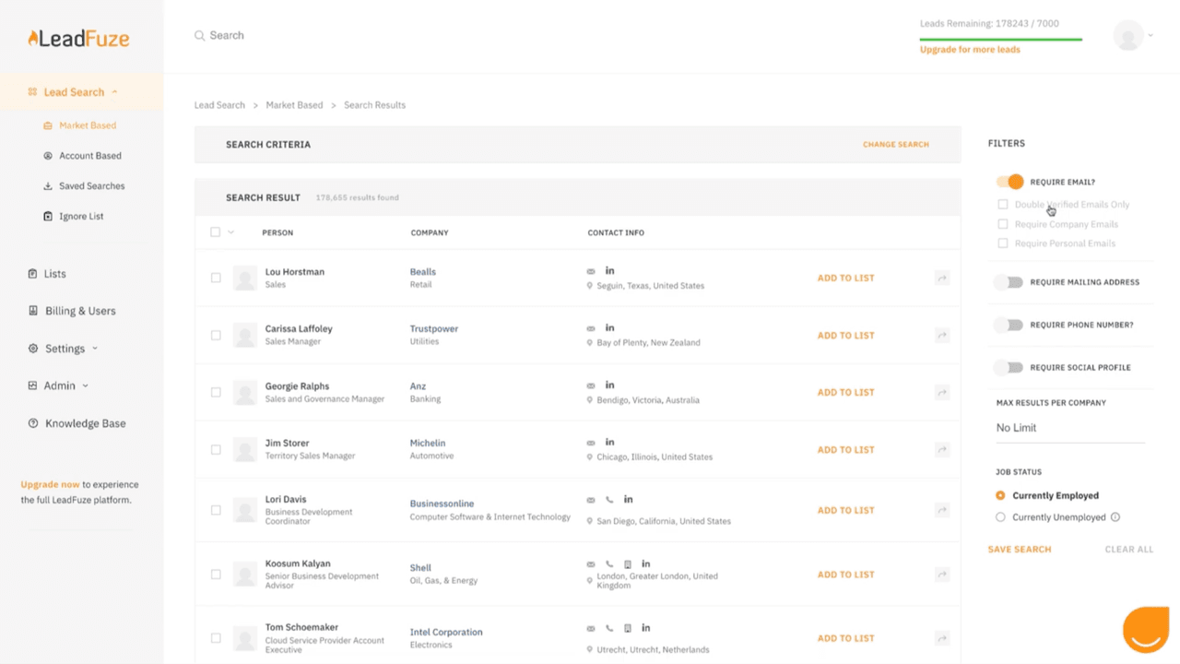1180x664 pixels.
Task: Open the user avatar in header
Action: coord(1128,35)
